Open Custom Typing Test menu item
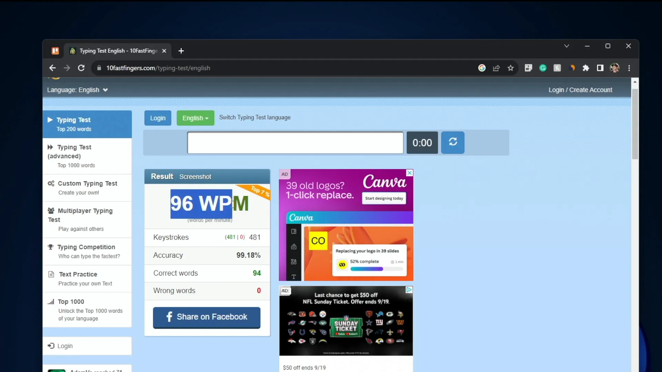662x372 pixels. [87, 188]
